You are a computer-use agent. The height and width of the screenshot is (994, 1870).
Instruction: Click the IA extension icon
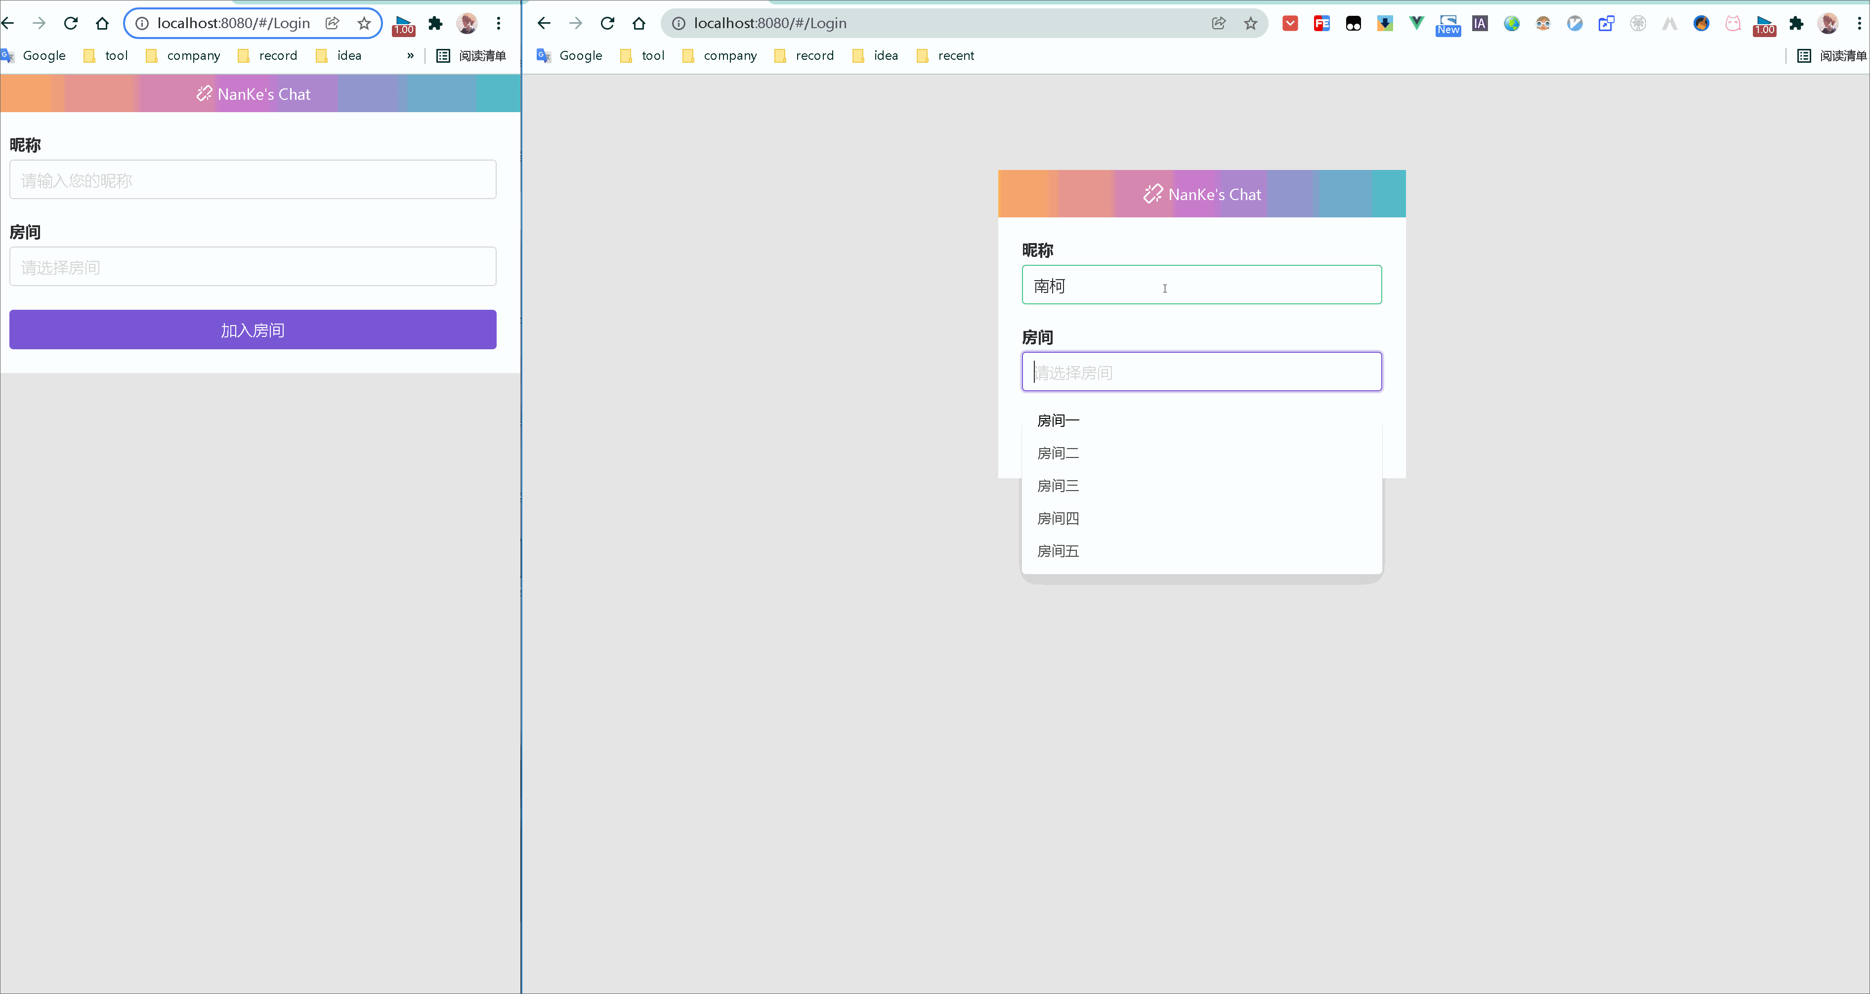1480,23
